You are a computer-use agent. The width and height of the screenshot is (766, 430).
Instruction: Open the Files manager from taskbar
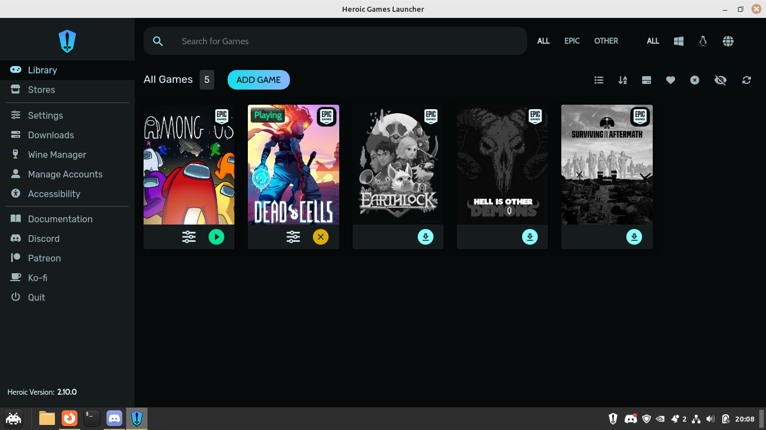tap(47, 418)
